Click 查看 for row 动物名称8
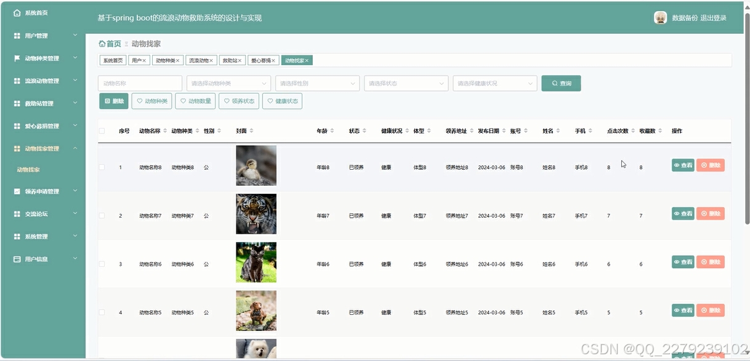 point(683,165)
